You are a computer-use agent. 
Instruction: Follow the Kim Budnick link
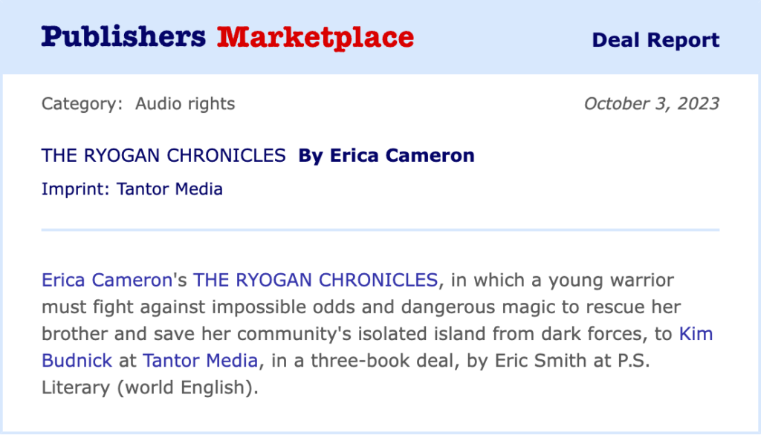coord(696,334)
